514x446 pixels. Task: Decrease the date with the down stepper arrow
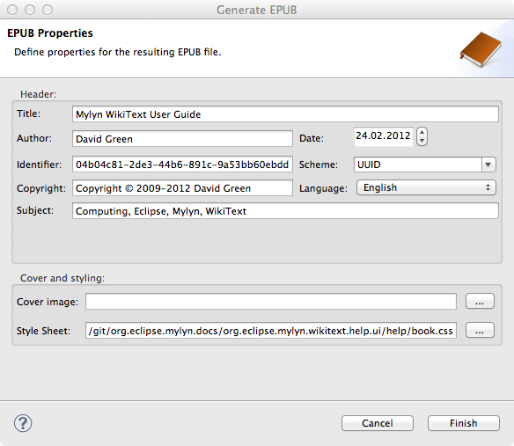tap(422, 141)
